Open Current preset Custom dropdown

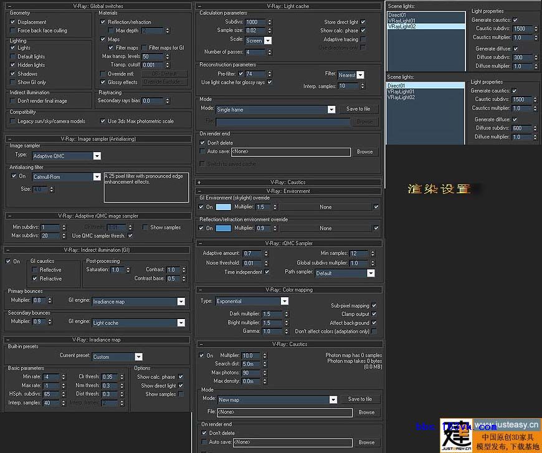pyautogui.click(x=117, y=357)
